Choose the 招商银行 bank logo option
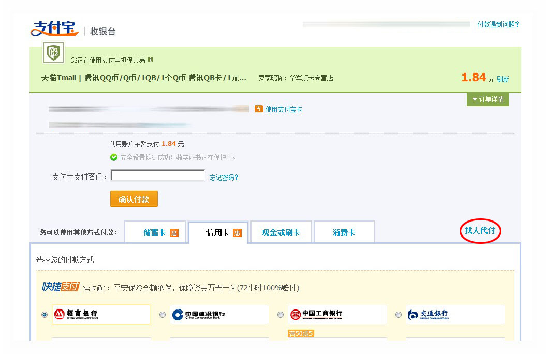This screenshot has width=546, height=354. (101, 315)
